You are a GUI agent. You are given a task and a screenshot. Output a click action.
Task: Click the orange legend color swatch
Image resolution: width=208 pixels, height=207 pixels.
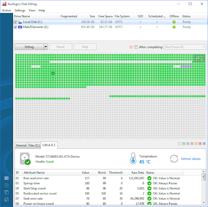(196, 144)
